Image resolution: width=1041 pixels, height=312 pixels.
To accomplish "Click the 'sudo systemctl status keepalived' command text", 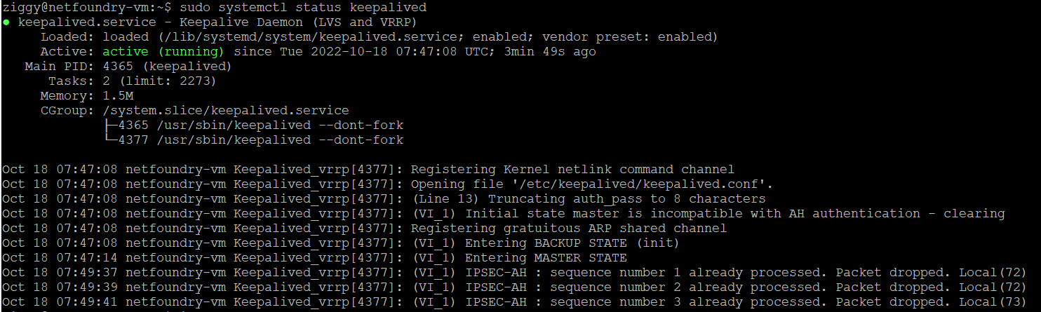I will (x=303, y=8).
